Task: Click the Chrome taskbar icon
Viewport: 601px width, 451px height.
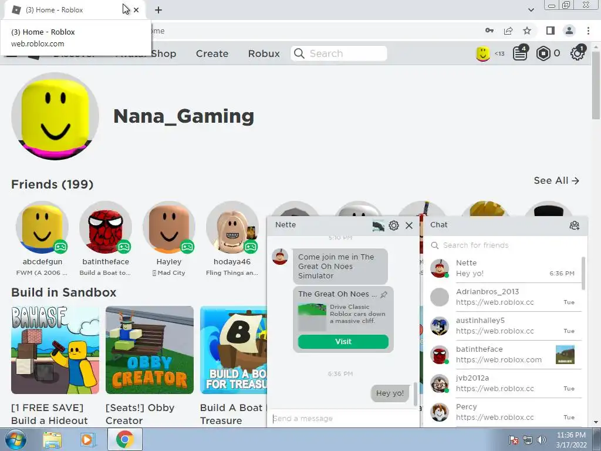Action: click(125, 439)
